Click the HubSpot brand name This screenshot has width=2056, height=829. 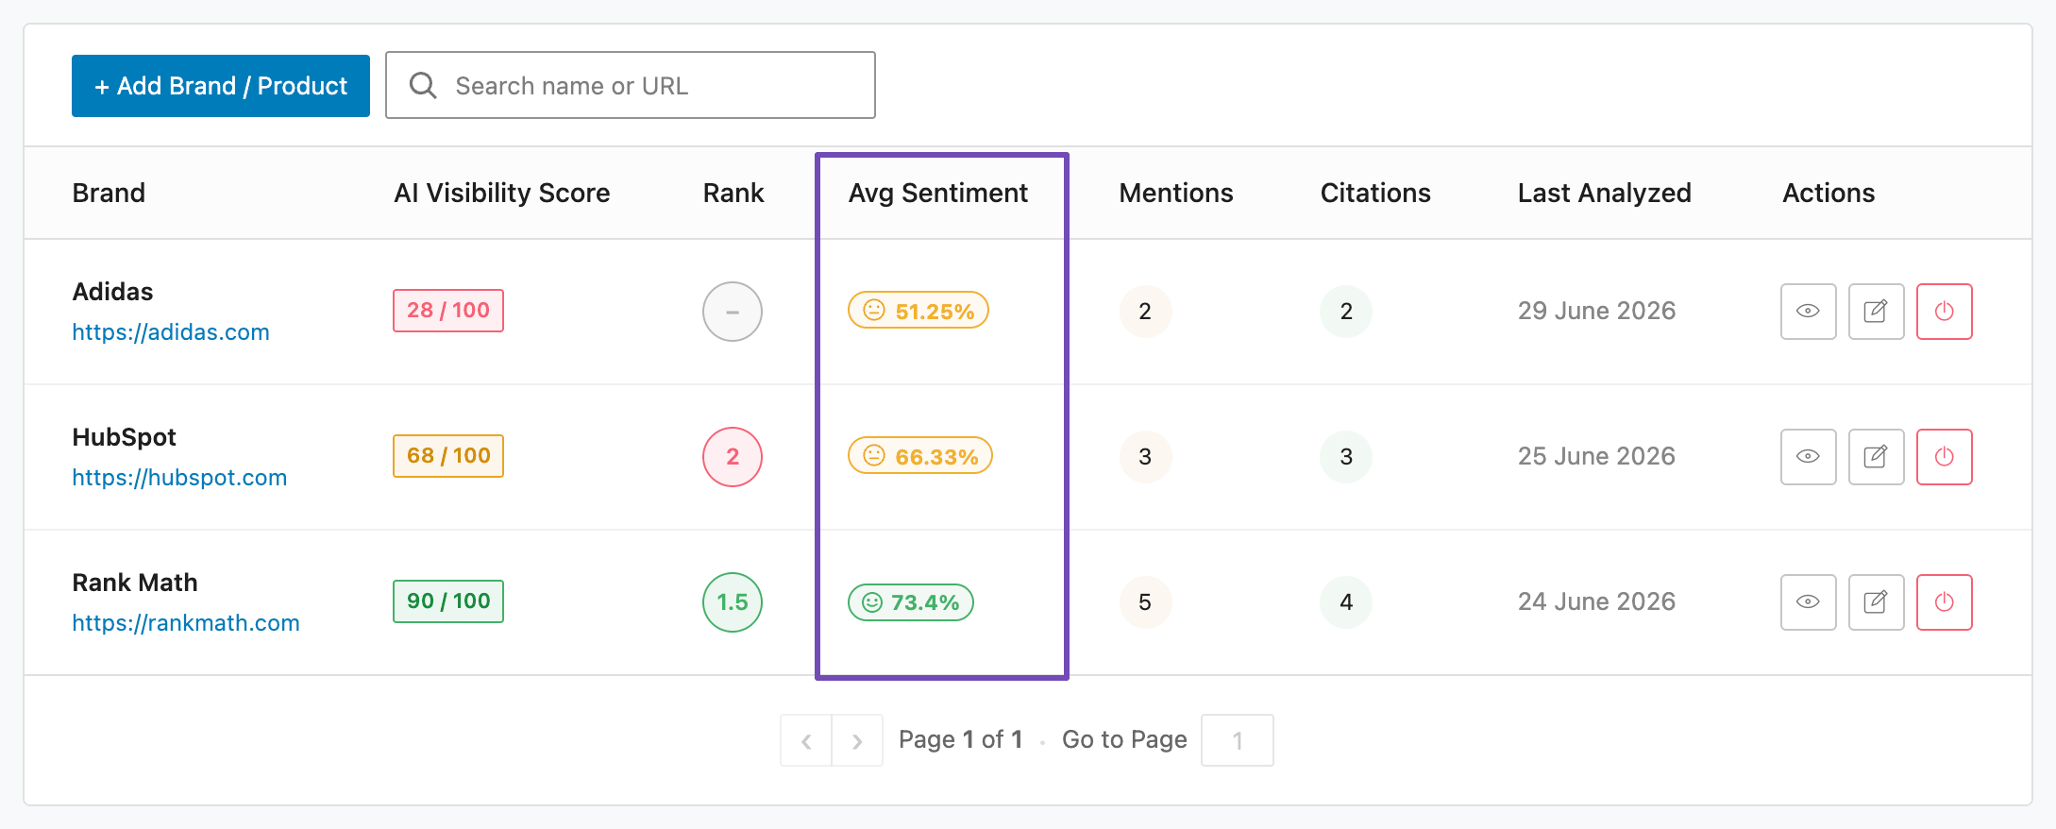pos(125,437)
